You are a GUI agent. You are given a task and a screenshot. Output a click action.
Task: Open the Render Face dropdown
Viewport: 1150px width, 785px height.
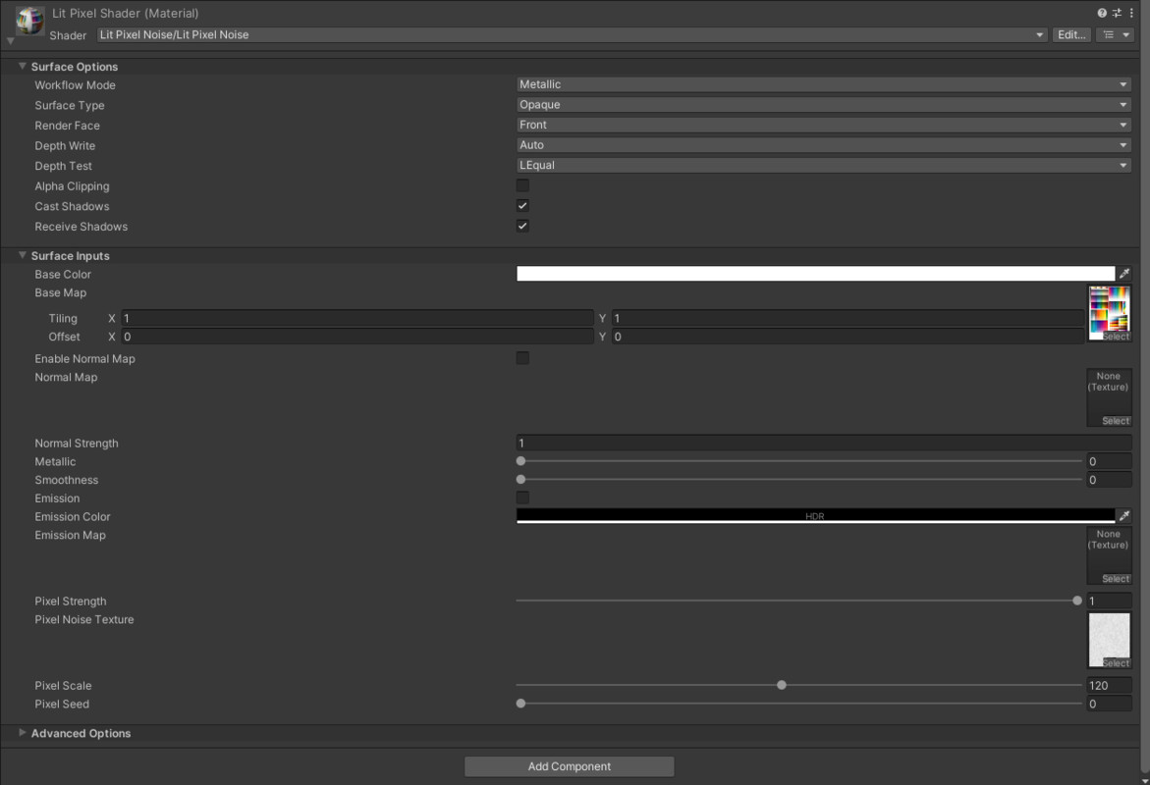click(824, 126)
